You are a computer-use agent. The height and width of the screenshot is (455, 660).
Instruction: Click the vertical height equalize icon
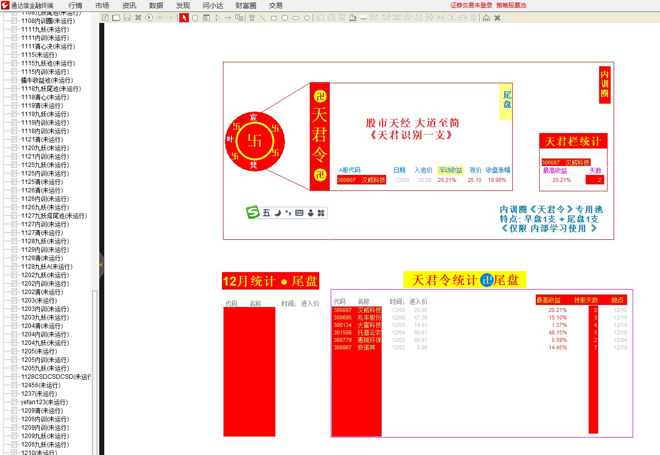pyautogui.click(x=473, y=18)
